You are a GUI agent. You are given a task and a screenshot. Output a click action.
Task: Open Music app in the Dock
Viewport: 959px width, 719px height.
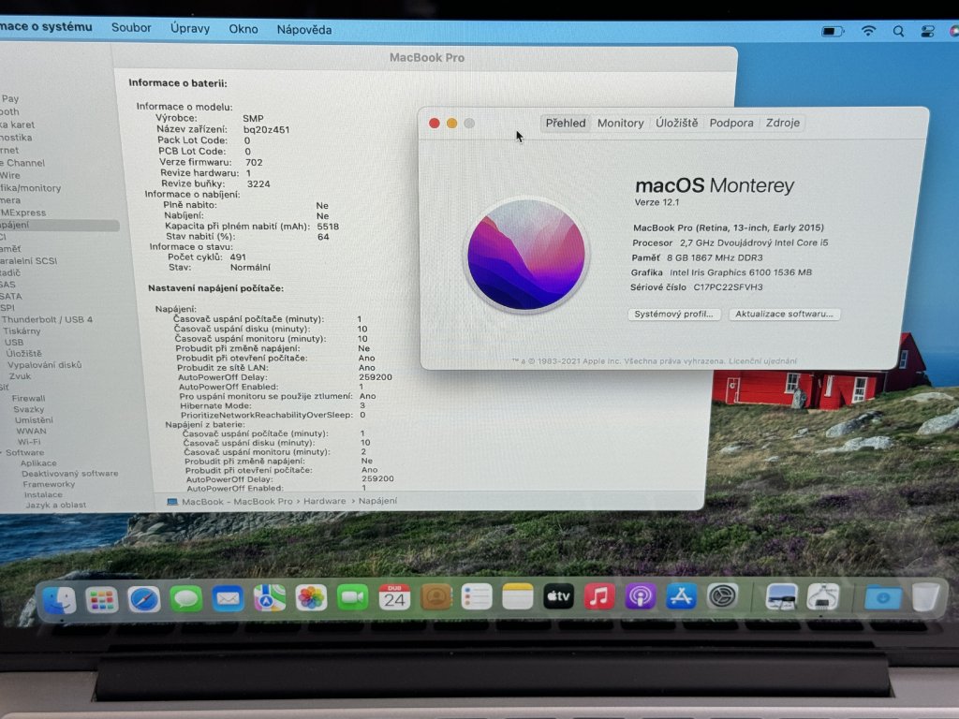(x=599, y=596)
